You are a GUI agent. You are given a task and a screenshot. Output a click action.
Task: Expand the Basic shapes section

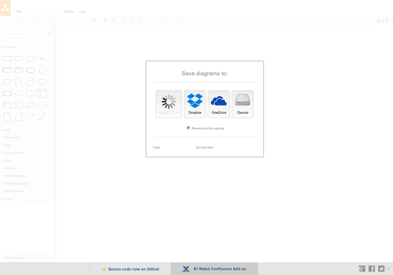point(8,160)
